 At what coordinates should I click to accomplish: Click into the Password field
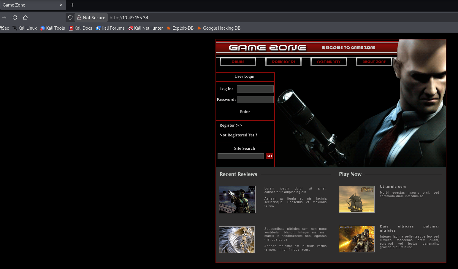[255, 100]
